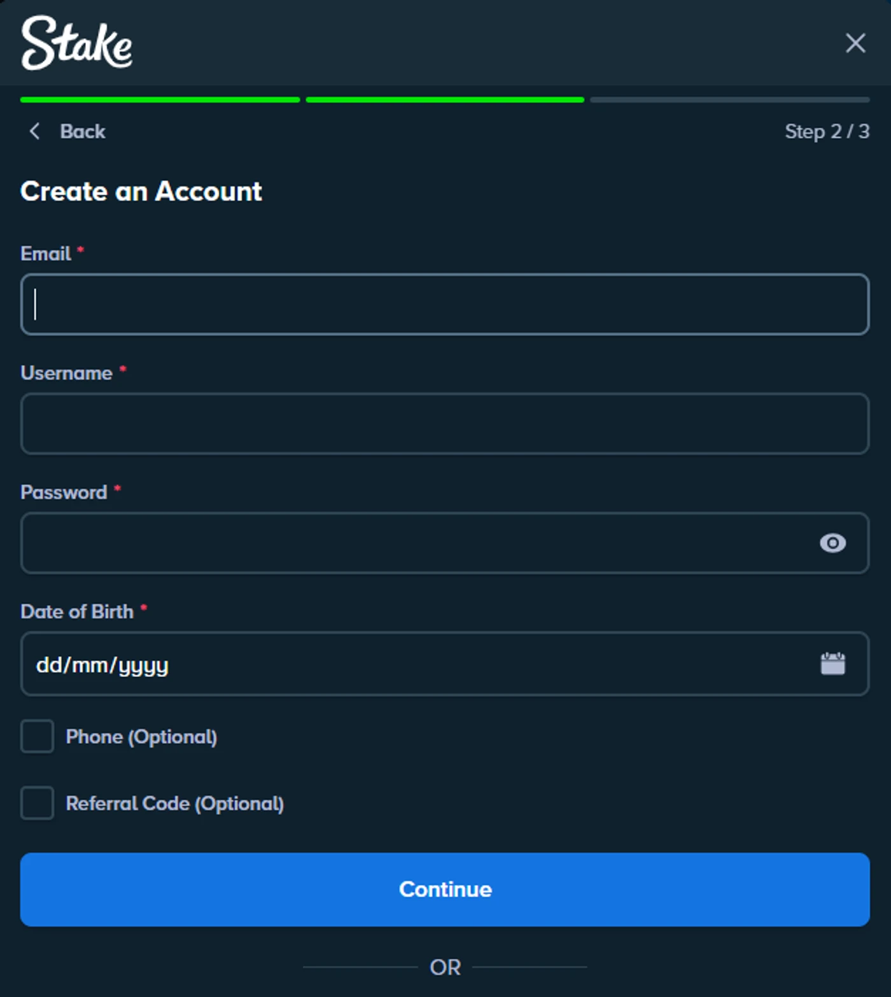Click the first green progress bar segment
This screenshot has width=891, height=997.
159,99
